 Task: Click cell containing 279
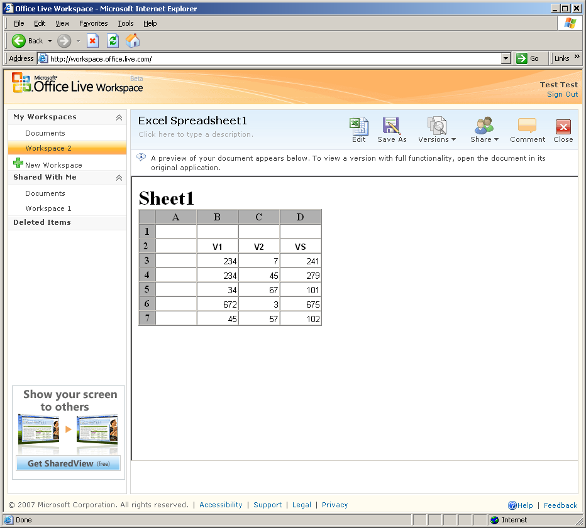pyautogui.click(x=301, y=275)
